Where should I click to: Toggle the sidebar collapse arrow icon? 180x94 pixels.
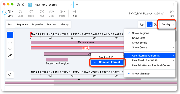pyautogui.click(x=5, y=12)
